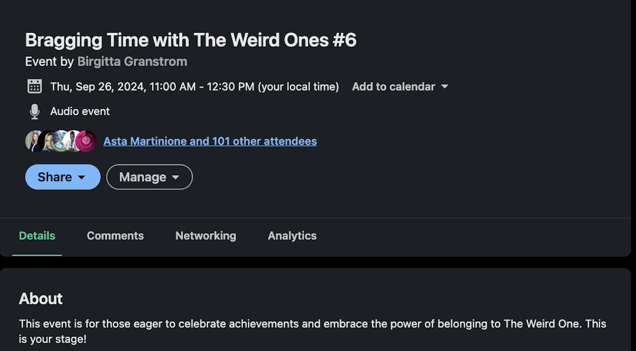This screenshot has height=351, width=636.
Task: Click the pink circular attendee avatar
Action: tap(86, 141)
